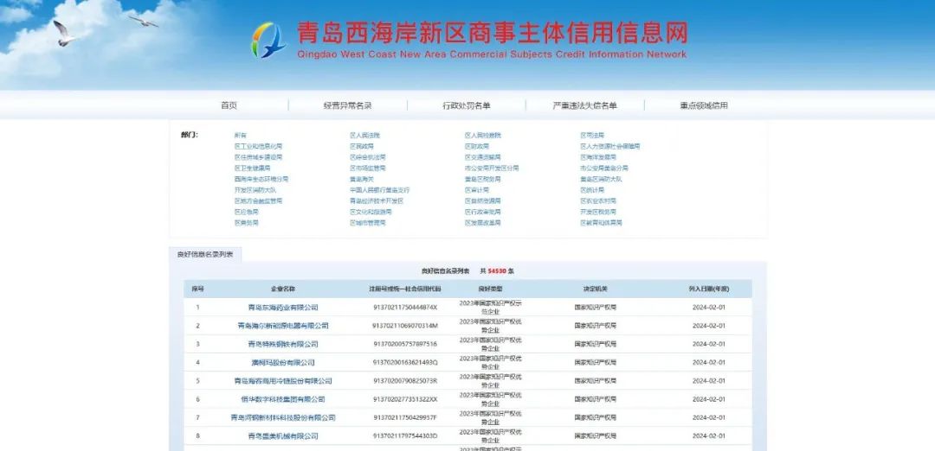Click the seagull site logo icon
Screen dimensions: 935x451
268,41
